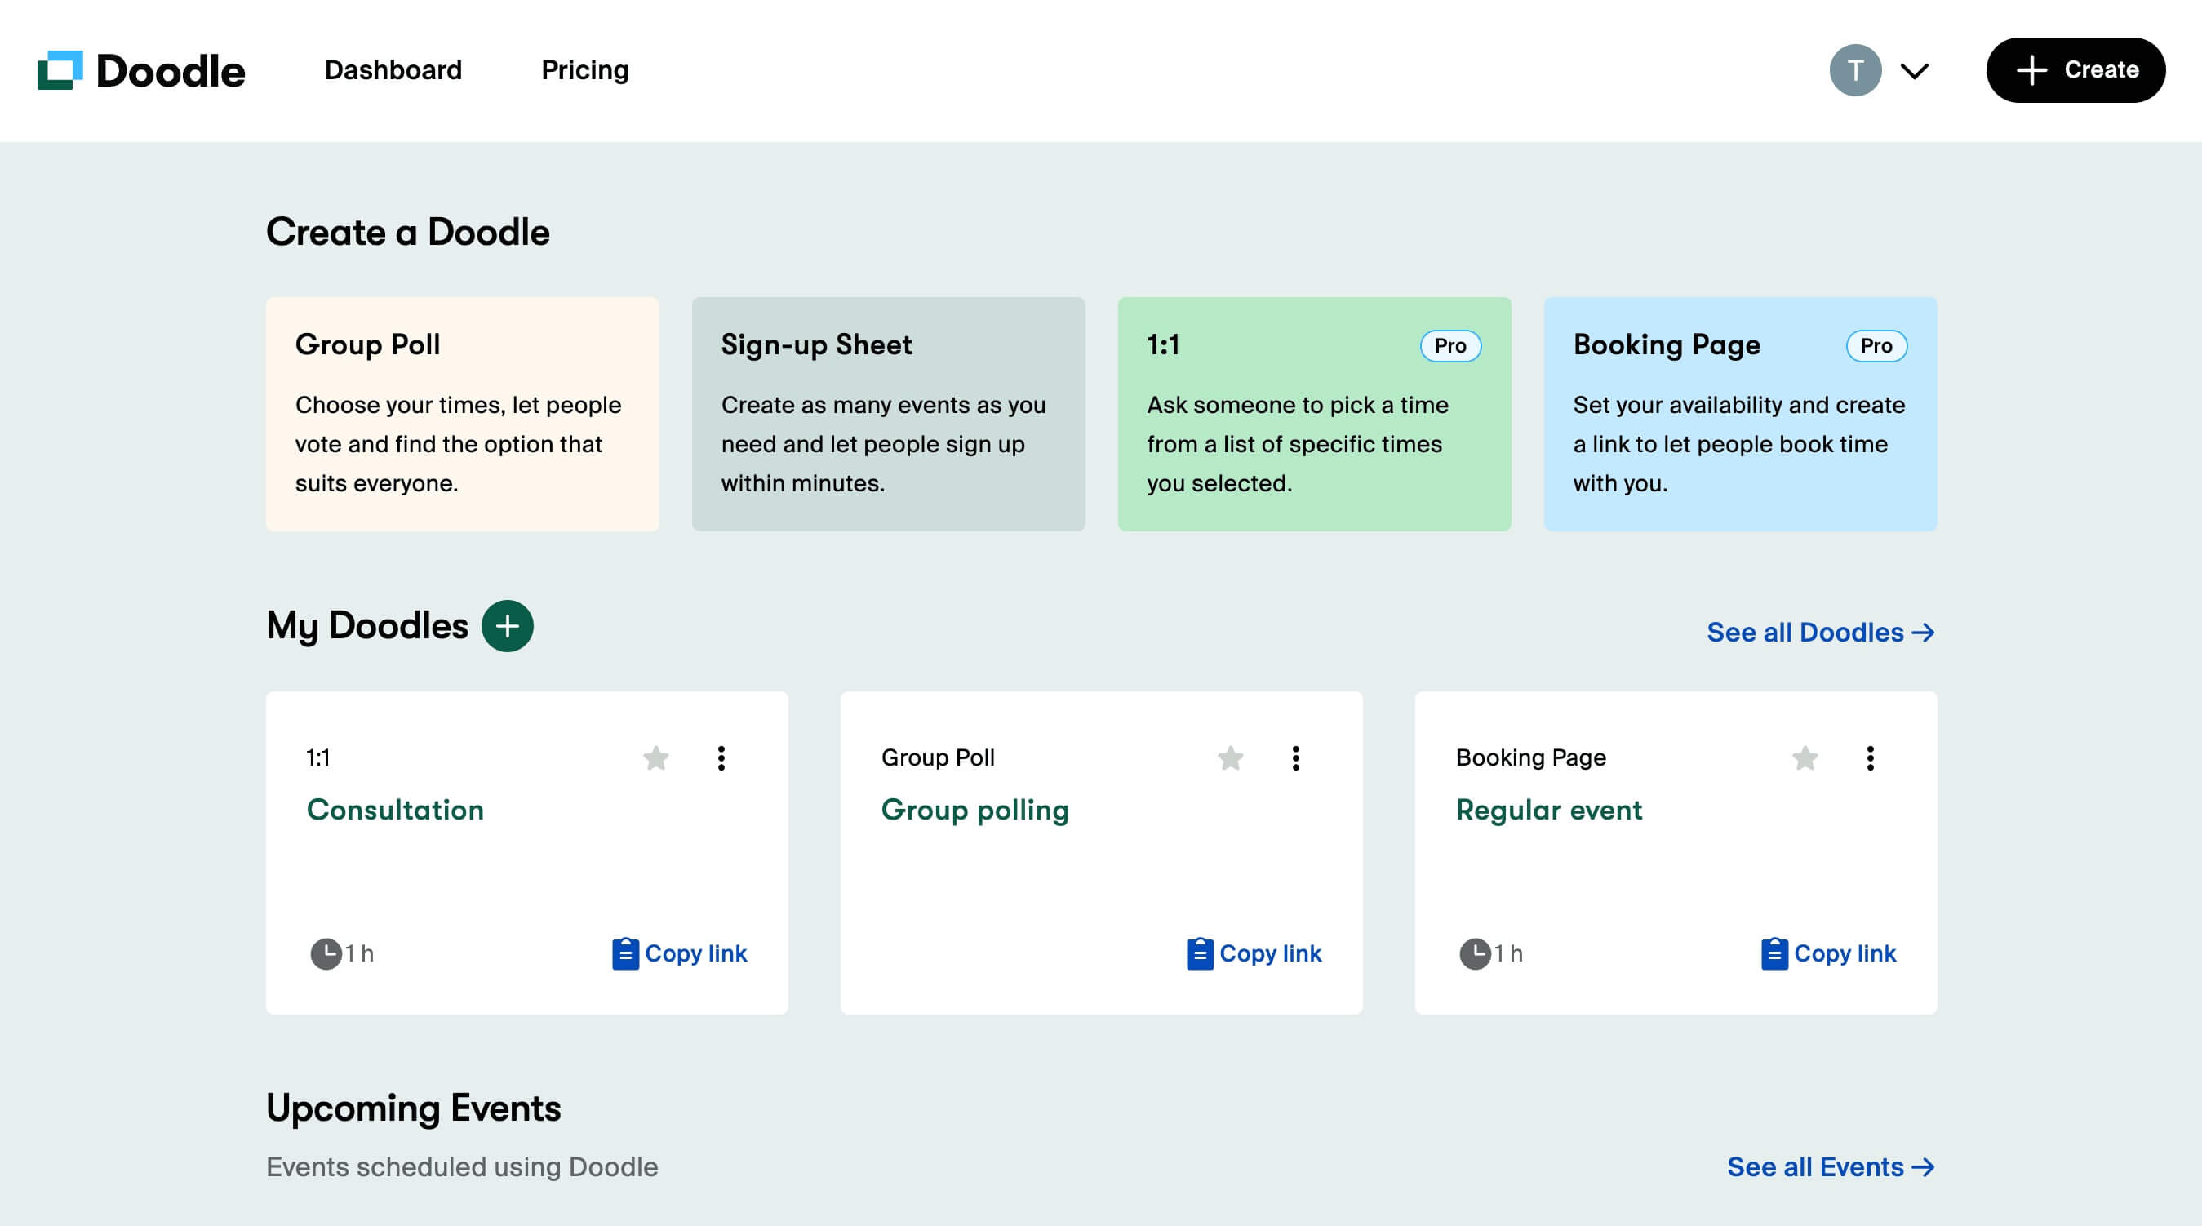Viewport: 2202px width, 1226px height.
Task: Select the Group Poll card
Action: pos(463,414)
